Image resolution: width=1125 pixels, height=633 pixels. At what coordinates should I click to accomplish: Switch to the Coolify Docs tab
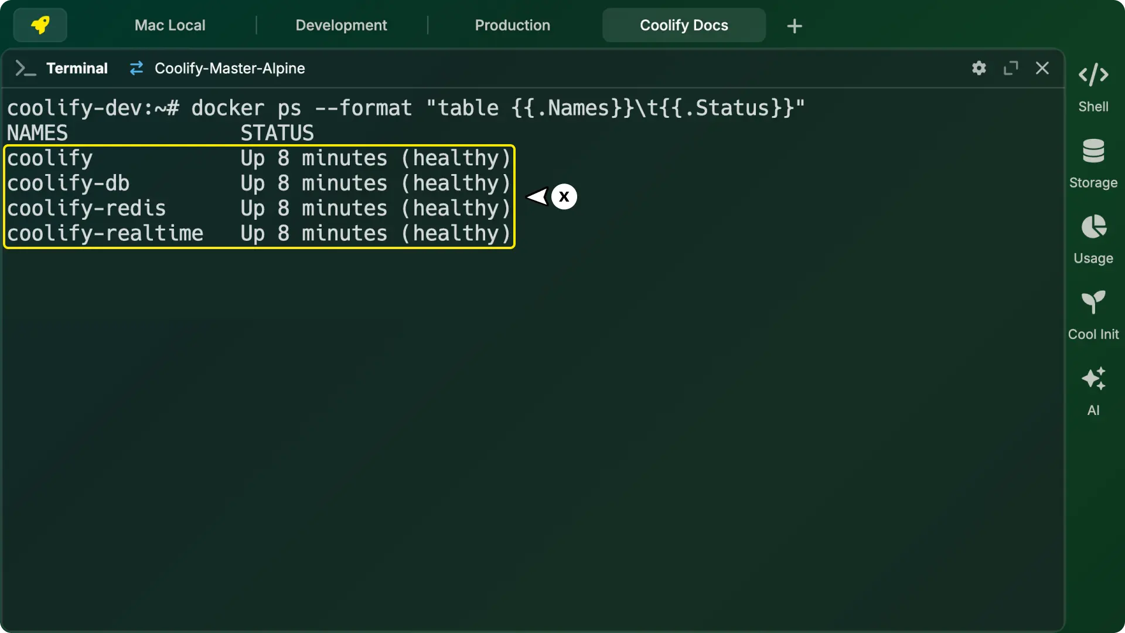683,25
